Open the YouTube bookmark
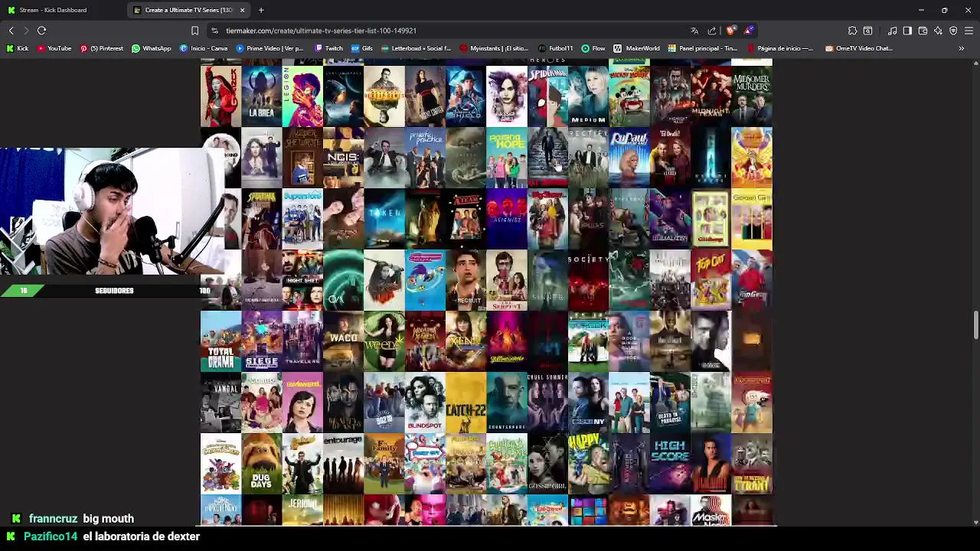The height and width of the screenshot is (551, 980). click(x=54, y=48)
